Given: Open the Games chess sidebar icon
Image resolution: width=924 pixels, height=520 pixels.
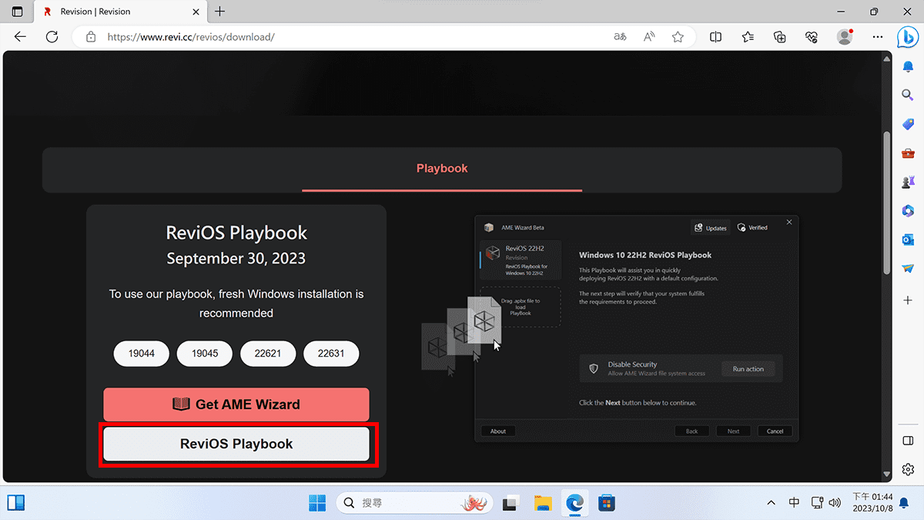Looking at the screenshot, I should [908, 182].
